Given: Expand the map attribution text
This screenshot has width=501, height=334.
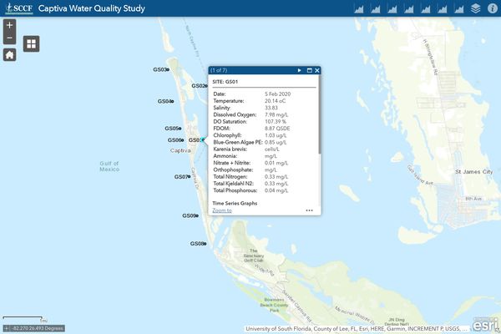Looking at the screenshot, I should pos(357,328).
